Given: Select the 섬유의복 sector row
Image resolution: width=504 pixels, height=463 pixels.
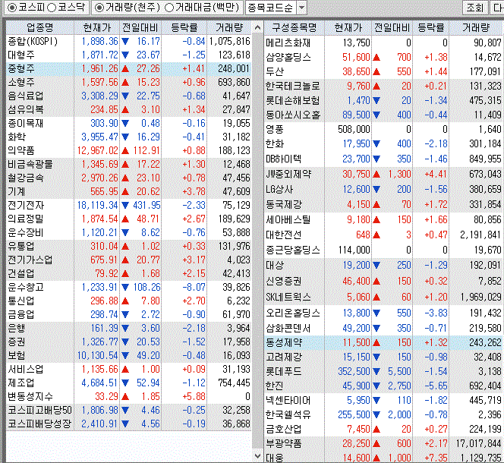Looking at the screenshot, I should click(x=128, y=109).
